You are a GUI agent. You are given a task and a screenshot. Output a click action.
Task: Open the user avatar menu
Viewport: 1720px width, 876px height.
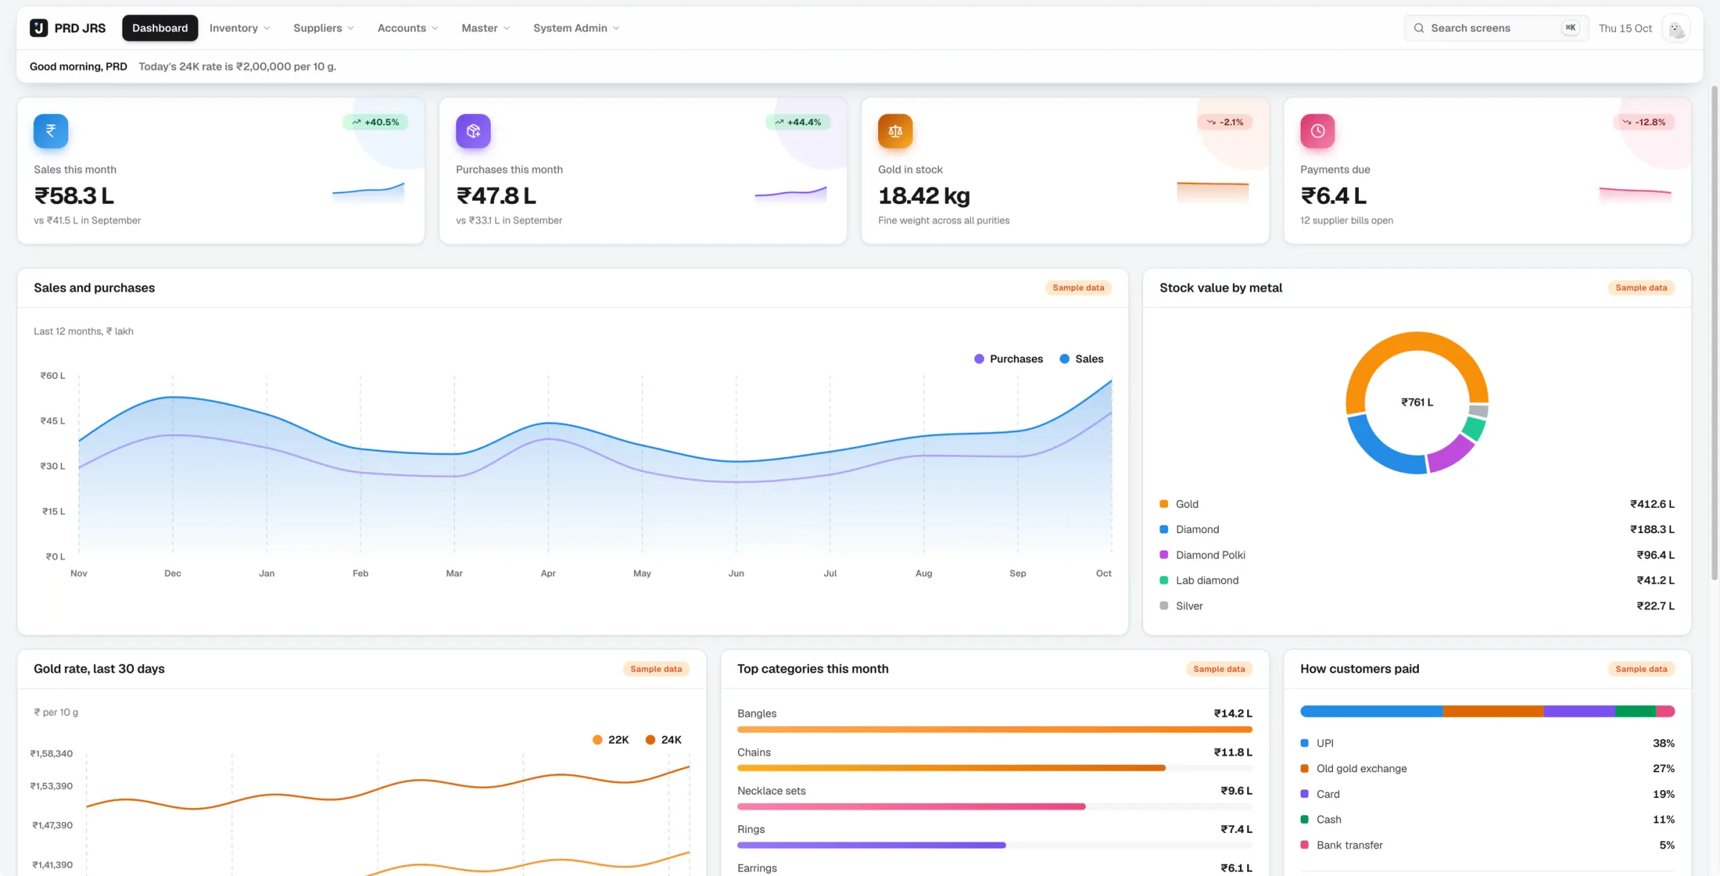[x=1676, y=29]
